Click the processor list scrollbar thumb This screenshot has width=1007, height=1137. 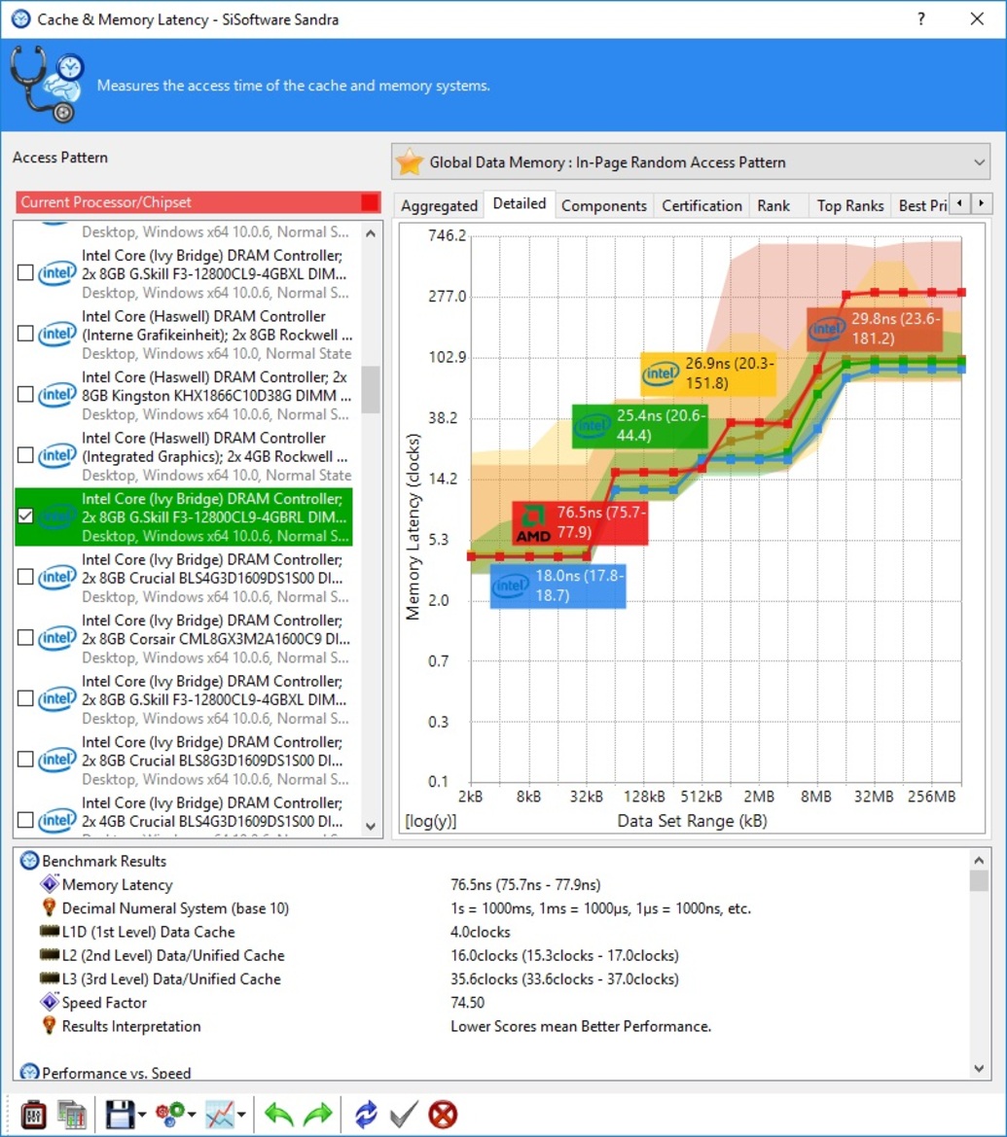[x=371, y=389]
